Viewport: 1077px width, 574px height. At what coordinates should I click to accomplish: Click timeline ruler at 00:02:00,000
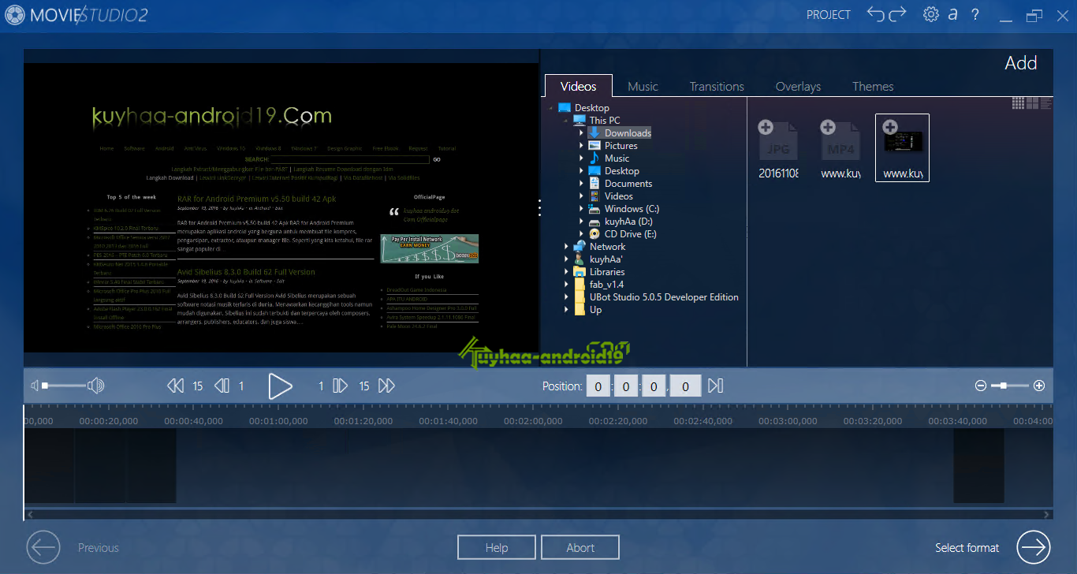tap(533, 421)
